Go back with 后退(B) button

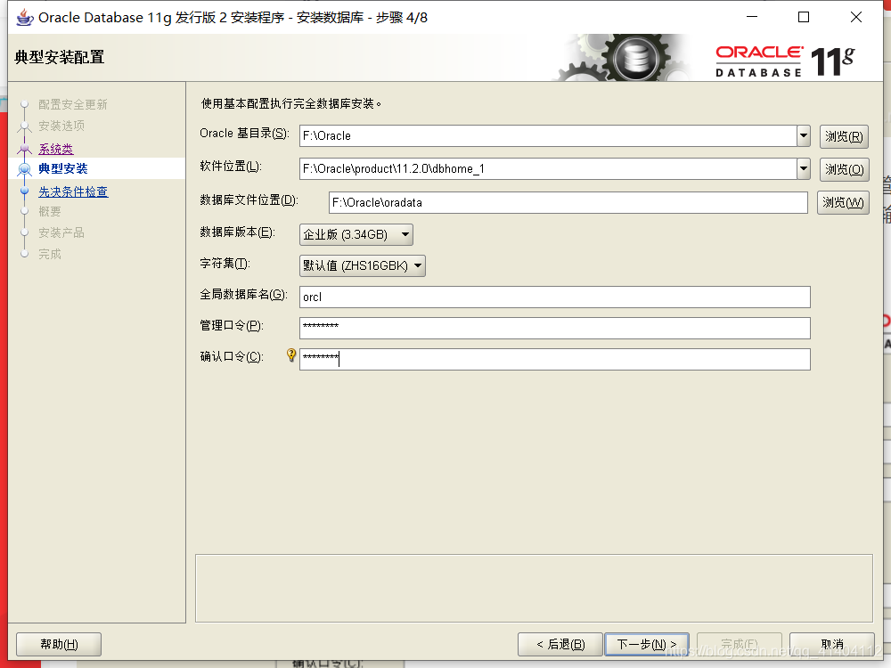coord(560,644)
